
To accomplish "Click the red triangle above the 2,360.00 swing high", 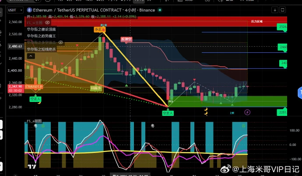I will click(194, 80).
